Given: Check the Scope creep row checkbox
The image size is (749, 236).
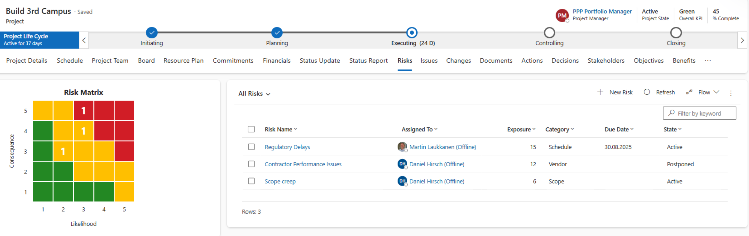Looking at the screenshot, I should pos(251,181).
